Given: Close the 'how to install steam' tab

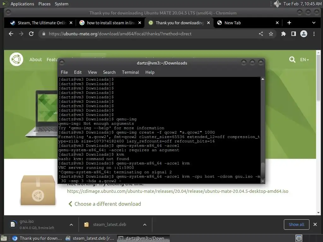Looking at the screenshot, I should (x=140, y=23).
